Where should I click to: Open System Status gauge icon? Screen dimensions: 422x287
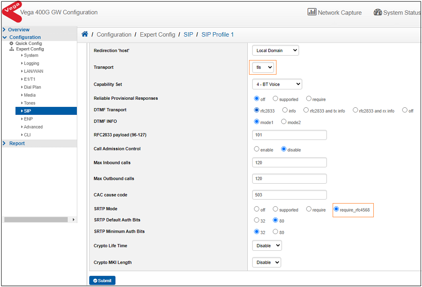point(377,12)
